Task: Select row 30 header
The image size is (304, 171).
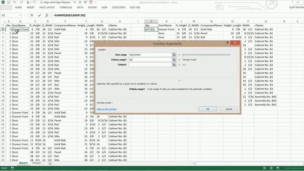Action: [3, 140]
